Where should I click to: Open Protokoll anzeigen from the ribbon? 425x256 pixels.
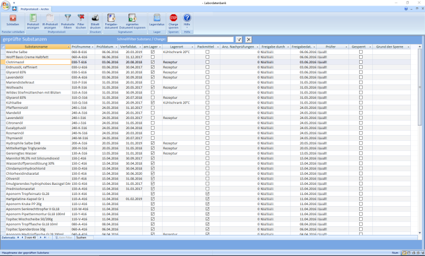click(x=33, y=19)
